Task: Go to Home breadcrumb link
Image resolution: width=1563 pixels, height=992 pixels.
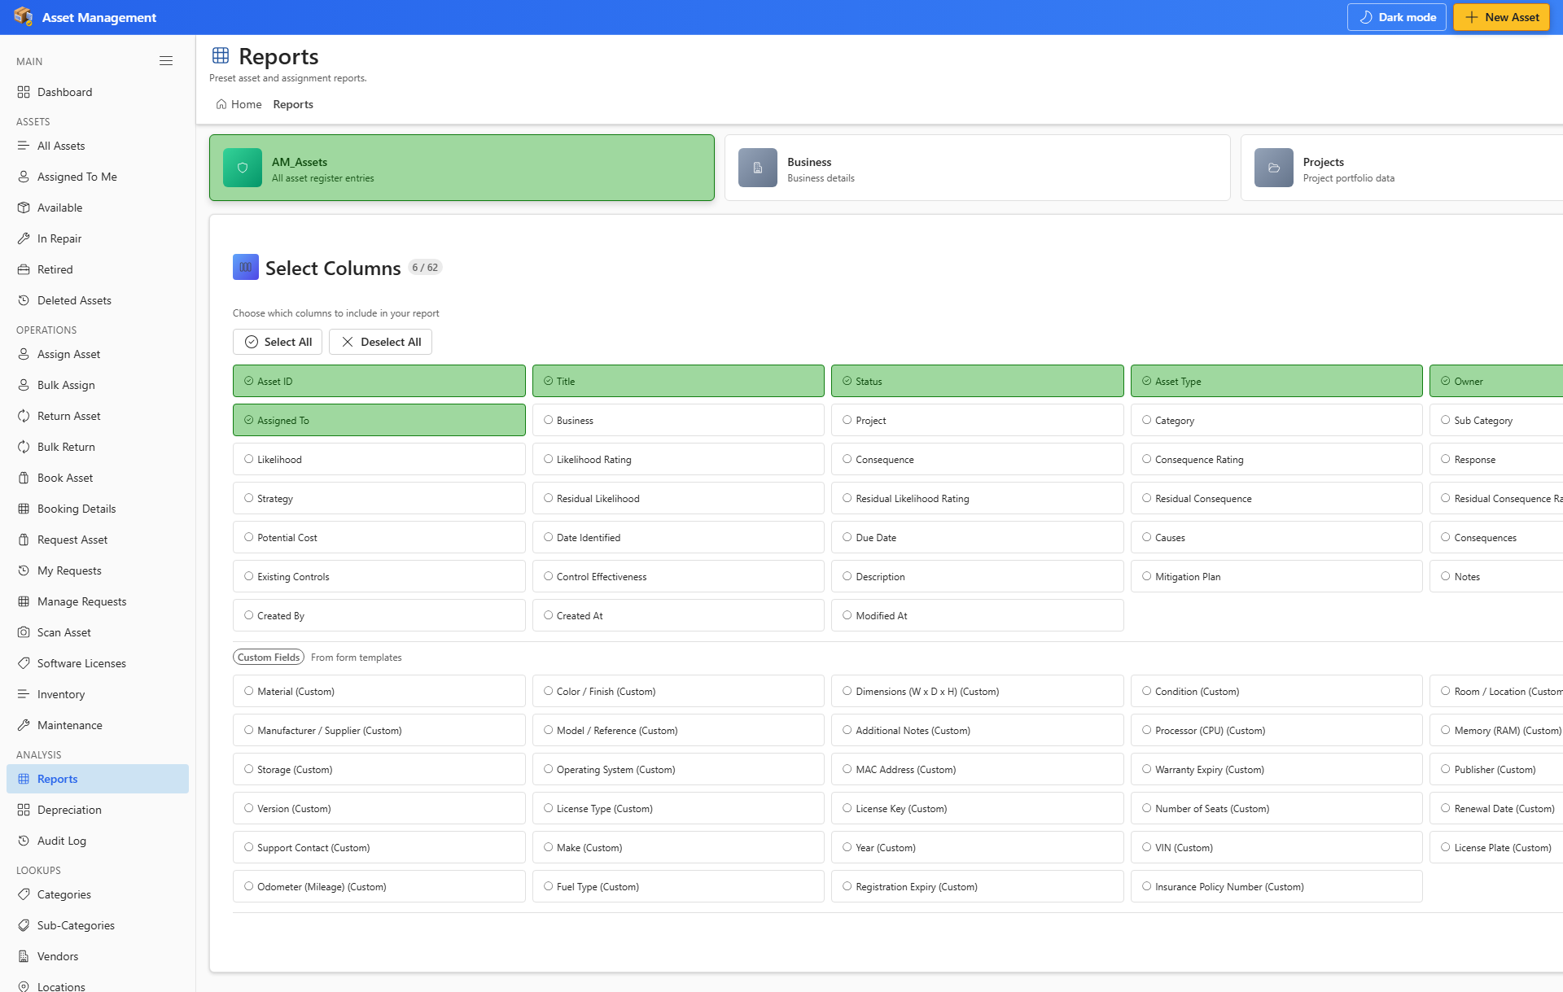Action: point(239,104)
